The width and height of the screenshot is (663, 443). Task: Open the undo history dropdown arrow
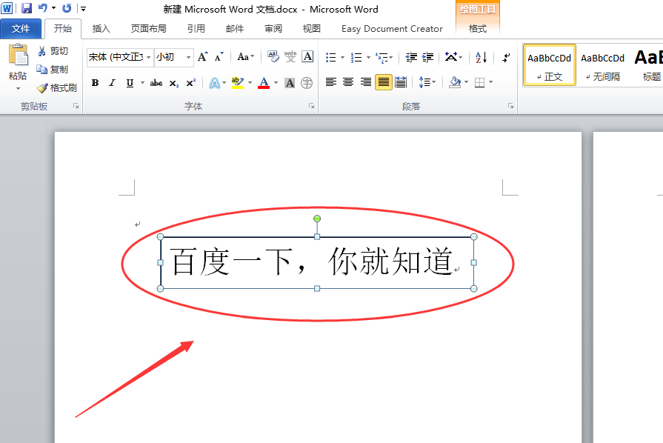click(53, 8)
